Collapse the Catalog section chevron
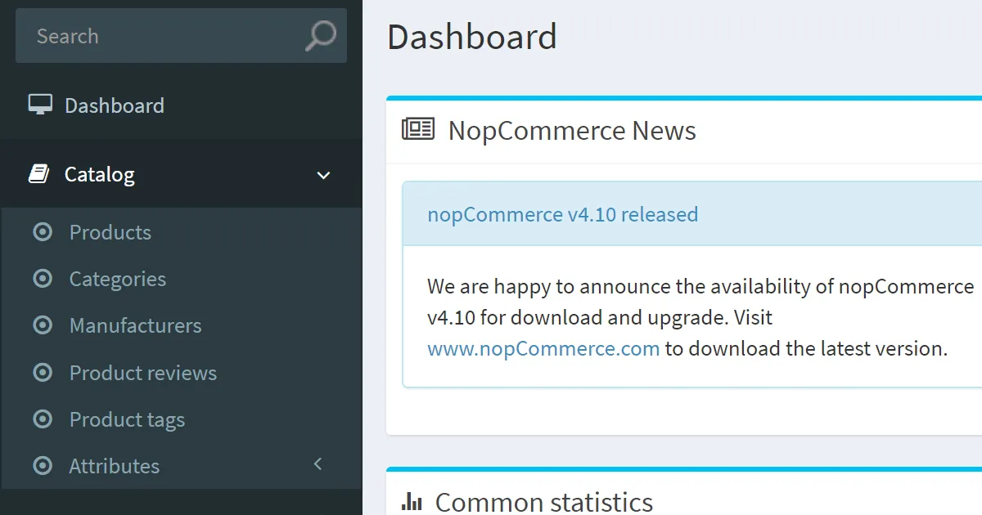 (322, 175)
